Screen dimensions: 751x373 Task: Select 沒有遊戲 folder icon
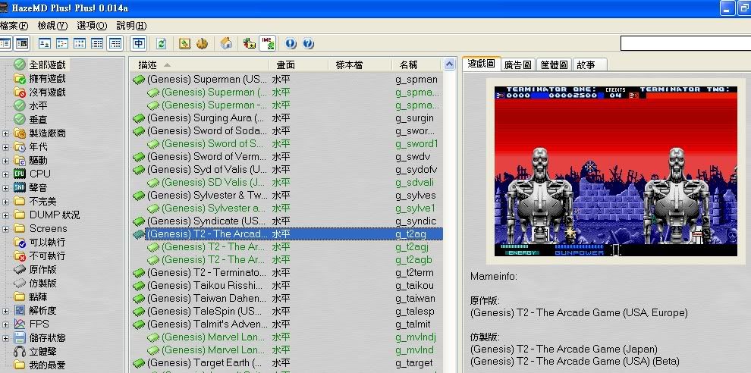(20, 92)
